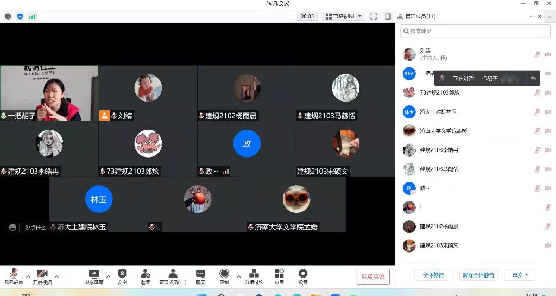Image resolution: width=556 pixels, height=296 pixels.
Task: Toggle microphone for member 政~ in list
Action: pos(537,188)
